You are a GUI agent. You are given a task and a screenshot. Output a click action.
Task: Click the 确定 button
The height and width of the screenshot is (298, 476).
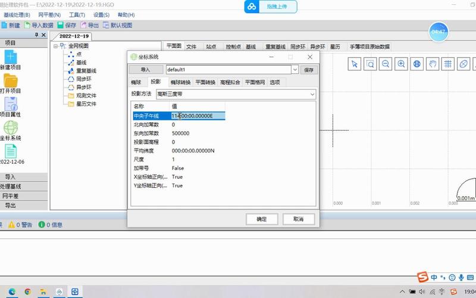(262, 219)
